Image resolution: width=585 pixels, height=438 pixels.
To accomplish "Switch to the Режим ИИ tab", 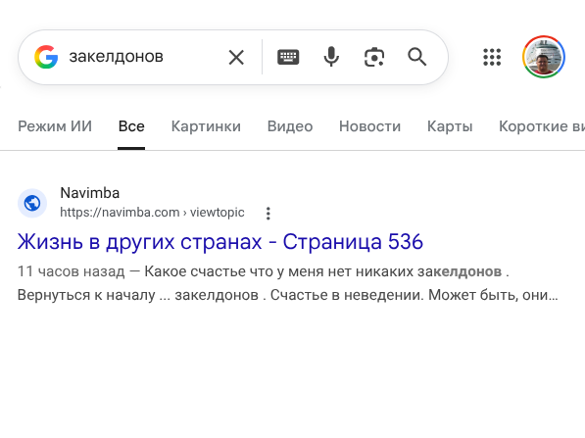I will pyautogui.click(x=55, y=126).
